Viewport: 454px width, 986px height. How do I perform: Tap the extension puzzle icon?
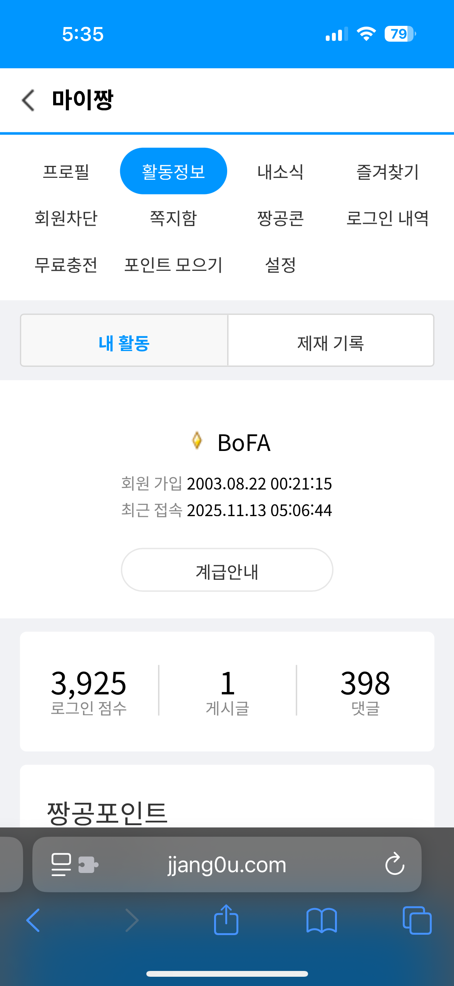click(88, 864)
